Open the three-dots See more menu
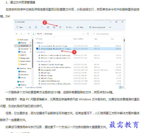 pyautogui.click(x=110, y=27)
